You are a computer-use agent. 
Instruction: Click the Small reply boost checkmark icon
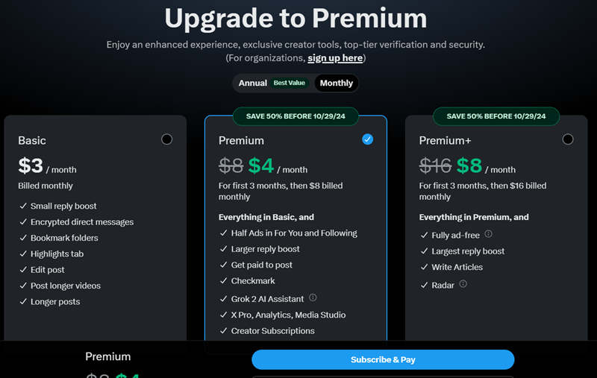(22, 206)
